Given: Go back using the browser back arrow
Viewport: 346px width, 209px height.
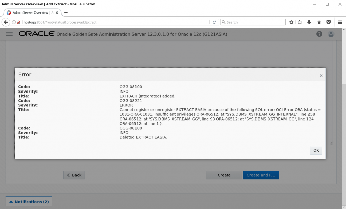Looking at the screenshot, I should coord(6,22).
